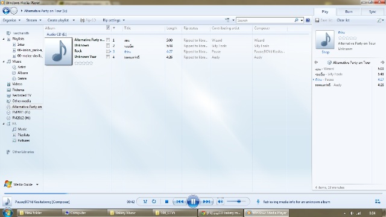The image size is (386, 217).
Task: Open list options menu in Play pane
Action: coord(380,20)
